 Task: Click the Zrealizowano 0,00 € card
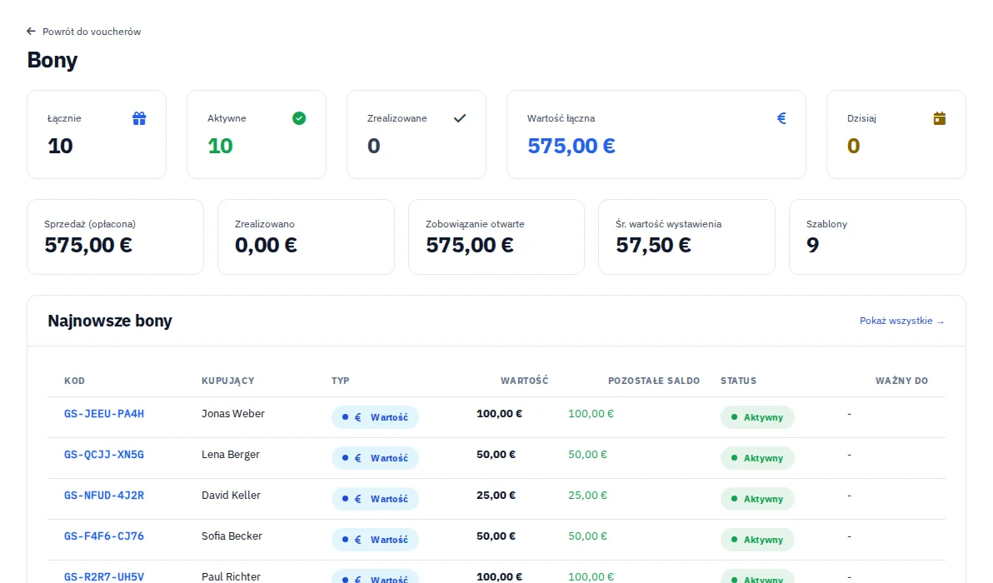(306, 237)
